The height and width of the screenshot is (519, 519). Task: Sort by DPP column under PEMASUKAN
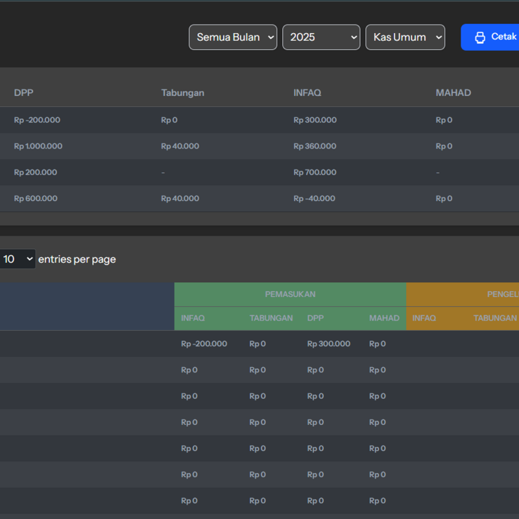pyautogui.click(x=315, y=319)
